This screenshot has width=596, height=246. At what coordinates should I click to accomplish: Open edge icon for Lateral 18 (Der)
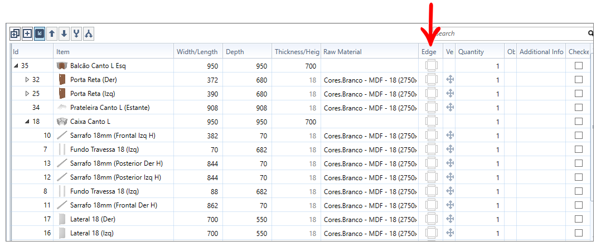(x=432, y=219)
